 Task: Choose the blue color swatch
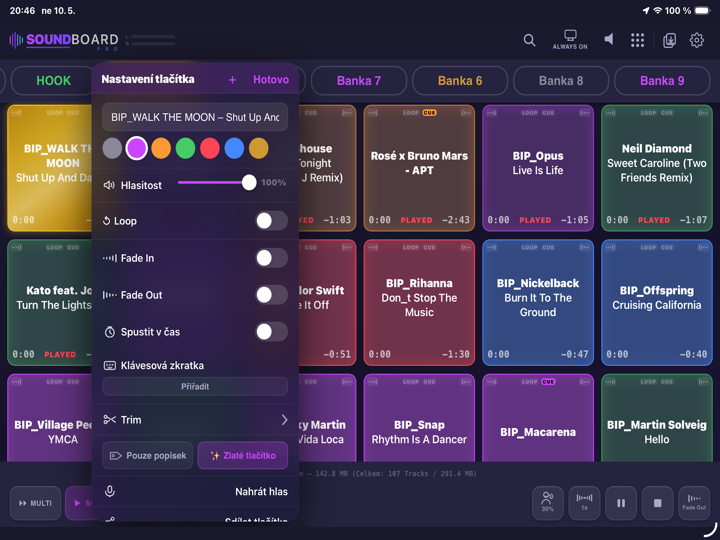tap(234, 148)
